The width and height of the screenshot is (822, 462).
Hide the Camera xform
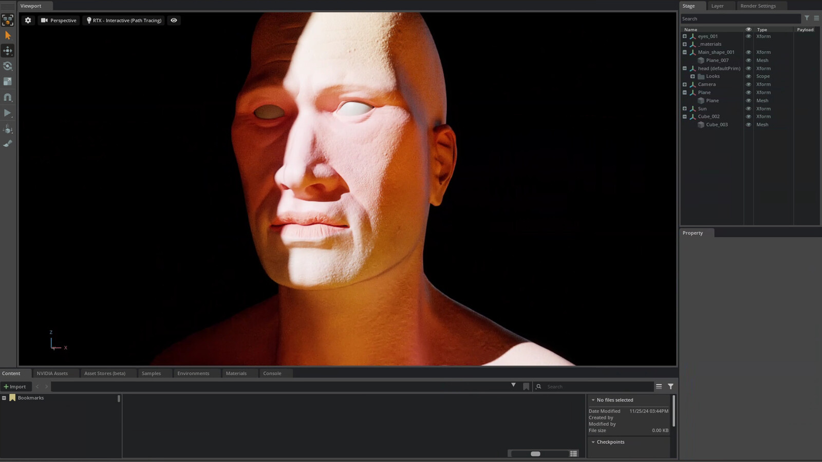point(749,85)
